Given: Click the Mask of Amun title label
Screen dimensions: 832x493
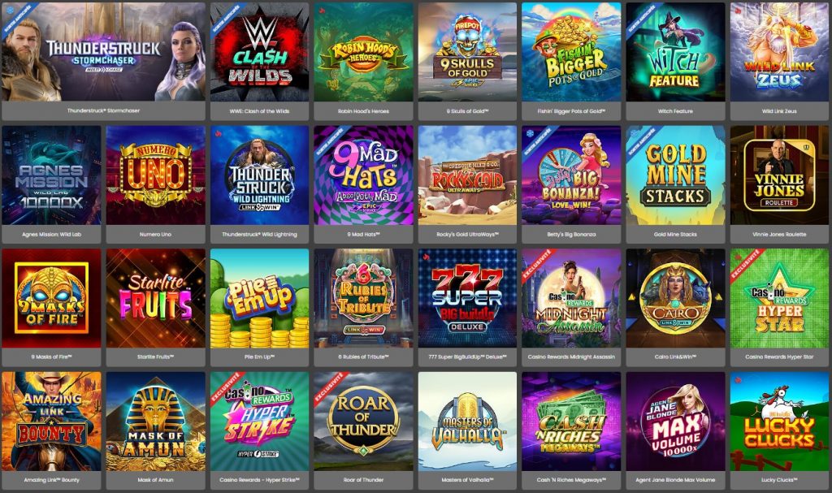Looking at the screenshot, I should (x=155, y=480).
